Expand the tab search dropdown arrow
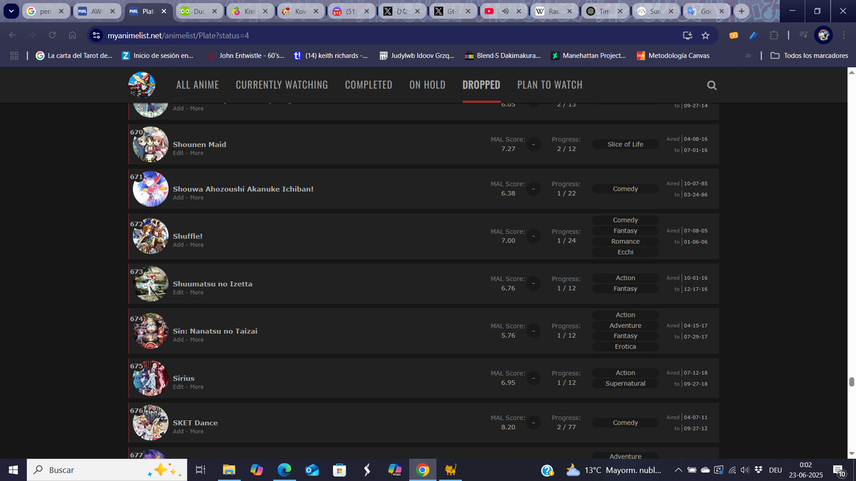Screen dimensions: 856x481 tap(12, 11)
